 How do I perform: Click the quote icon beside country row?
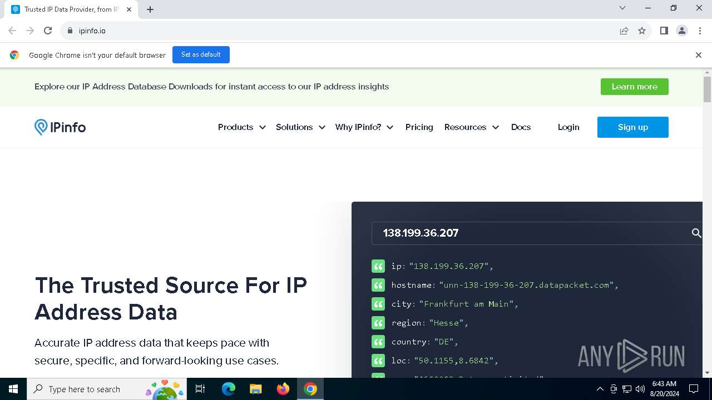click(x=378, y=342)
